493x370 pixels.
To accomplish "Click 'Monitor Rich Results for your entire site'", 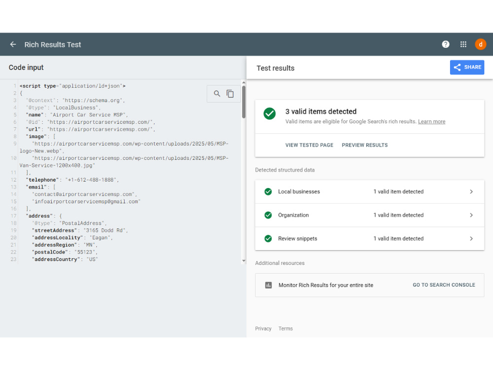I will coord(326,285).
